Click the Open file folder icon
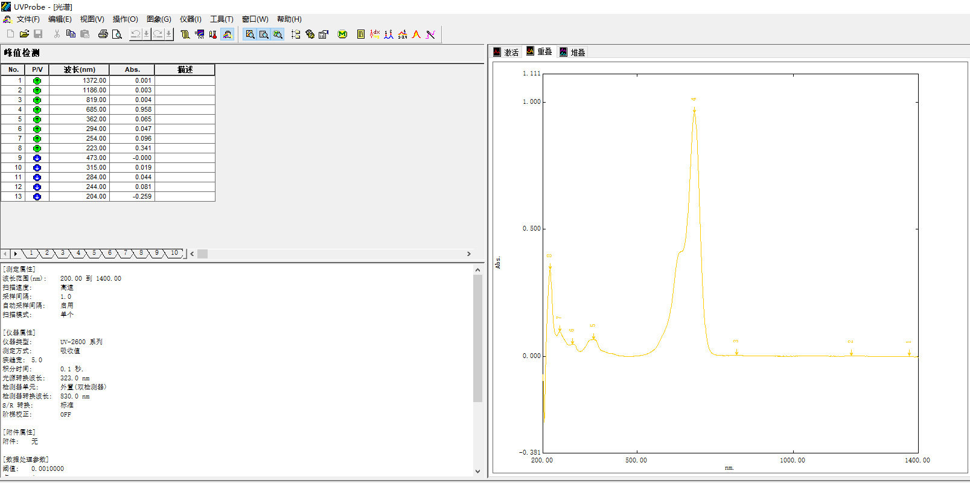The height and width of the screenshot is (483, 970). coord(24,34)
